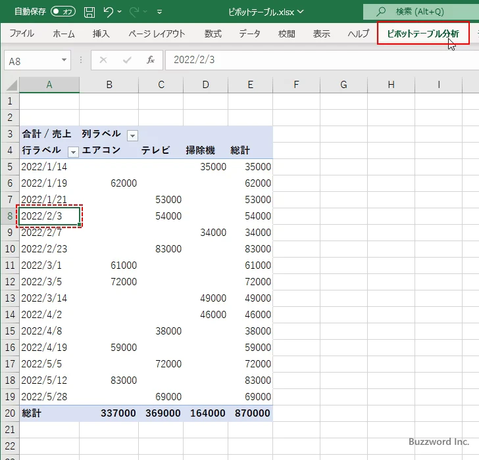Select row 20 header
The image size is (479, 460).
point(10,413)
